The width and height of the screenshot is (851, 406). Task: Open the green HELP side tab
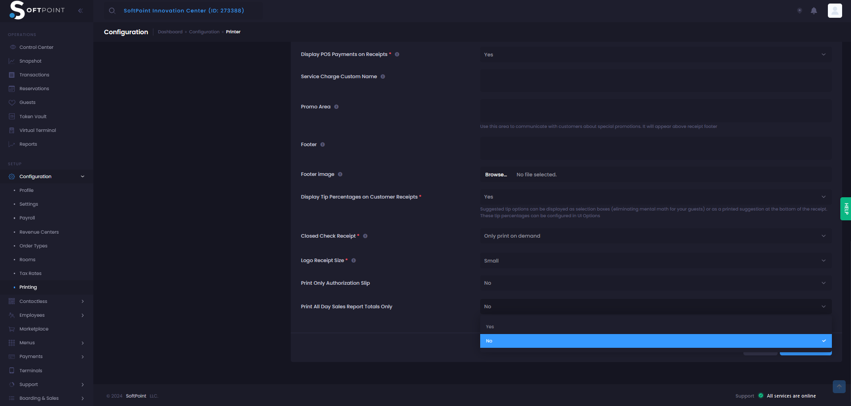click(x=846, y=209)
